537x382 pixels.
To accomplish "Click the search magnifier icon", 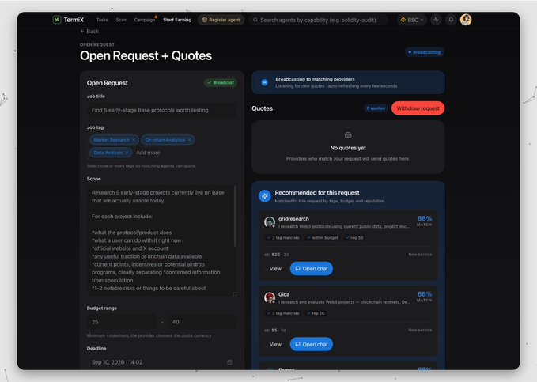I will click(x=255, y=20).
